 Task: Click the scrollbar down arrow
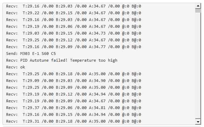click(x=198, y=122)
